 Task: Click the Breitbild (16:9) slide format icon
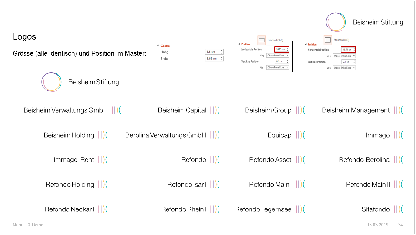(261, 40)
